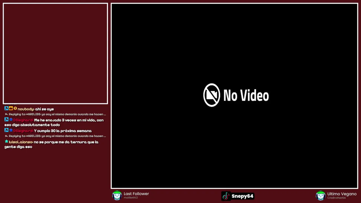Viewport: 361px width, 203px height.
Task: Click the 'Snepy64' TikTok handle
Action: 242,196
